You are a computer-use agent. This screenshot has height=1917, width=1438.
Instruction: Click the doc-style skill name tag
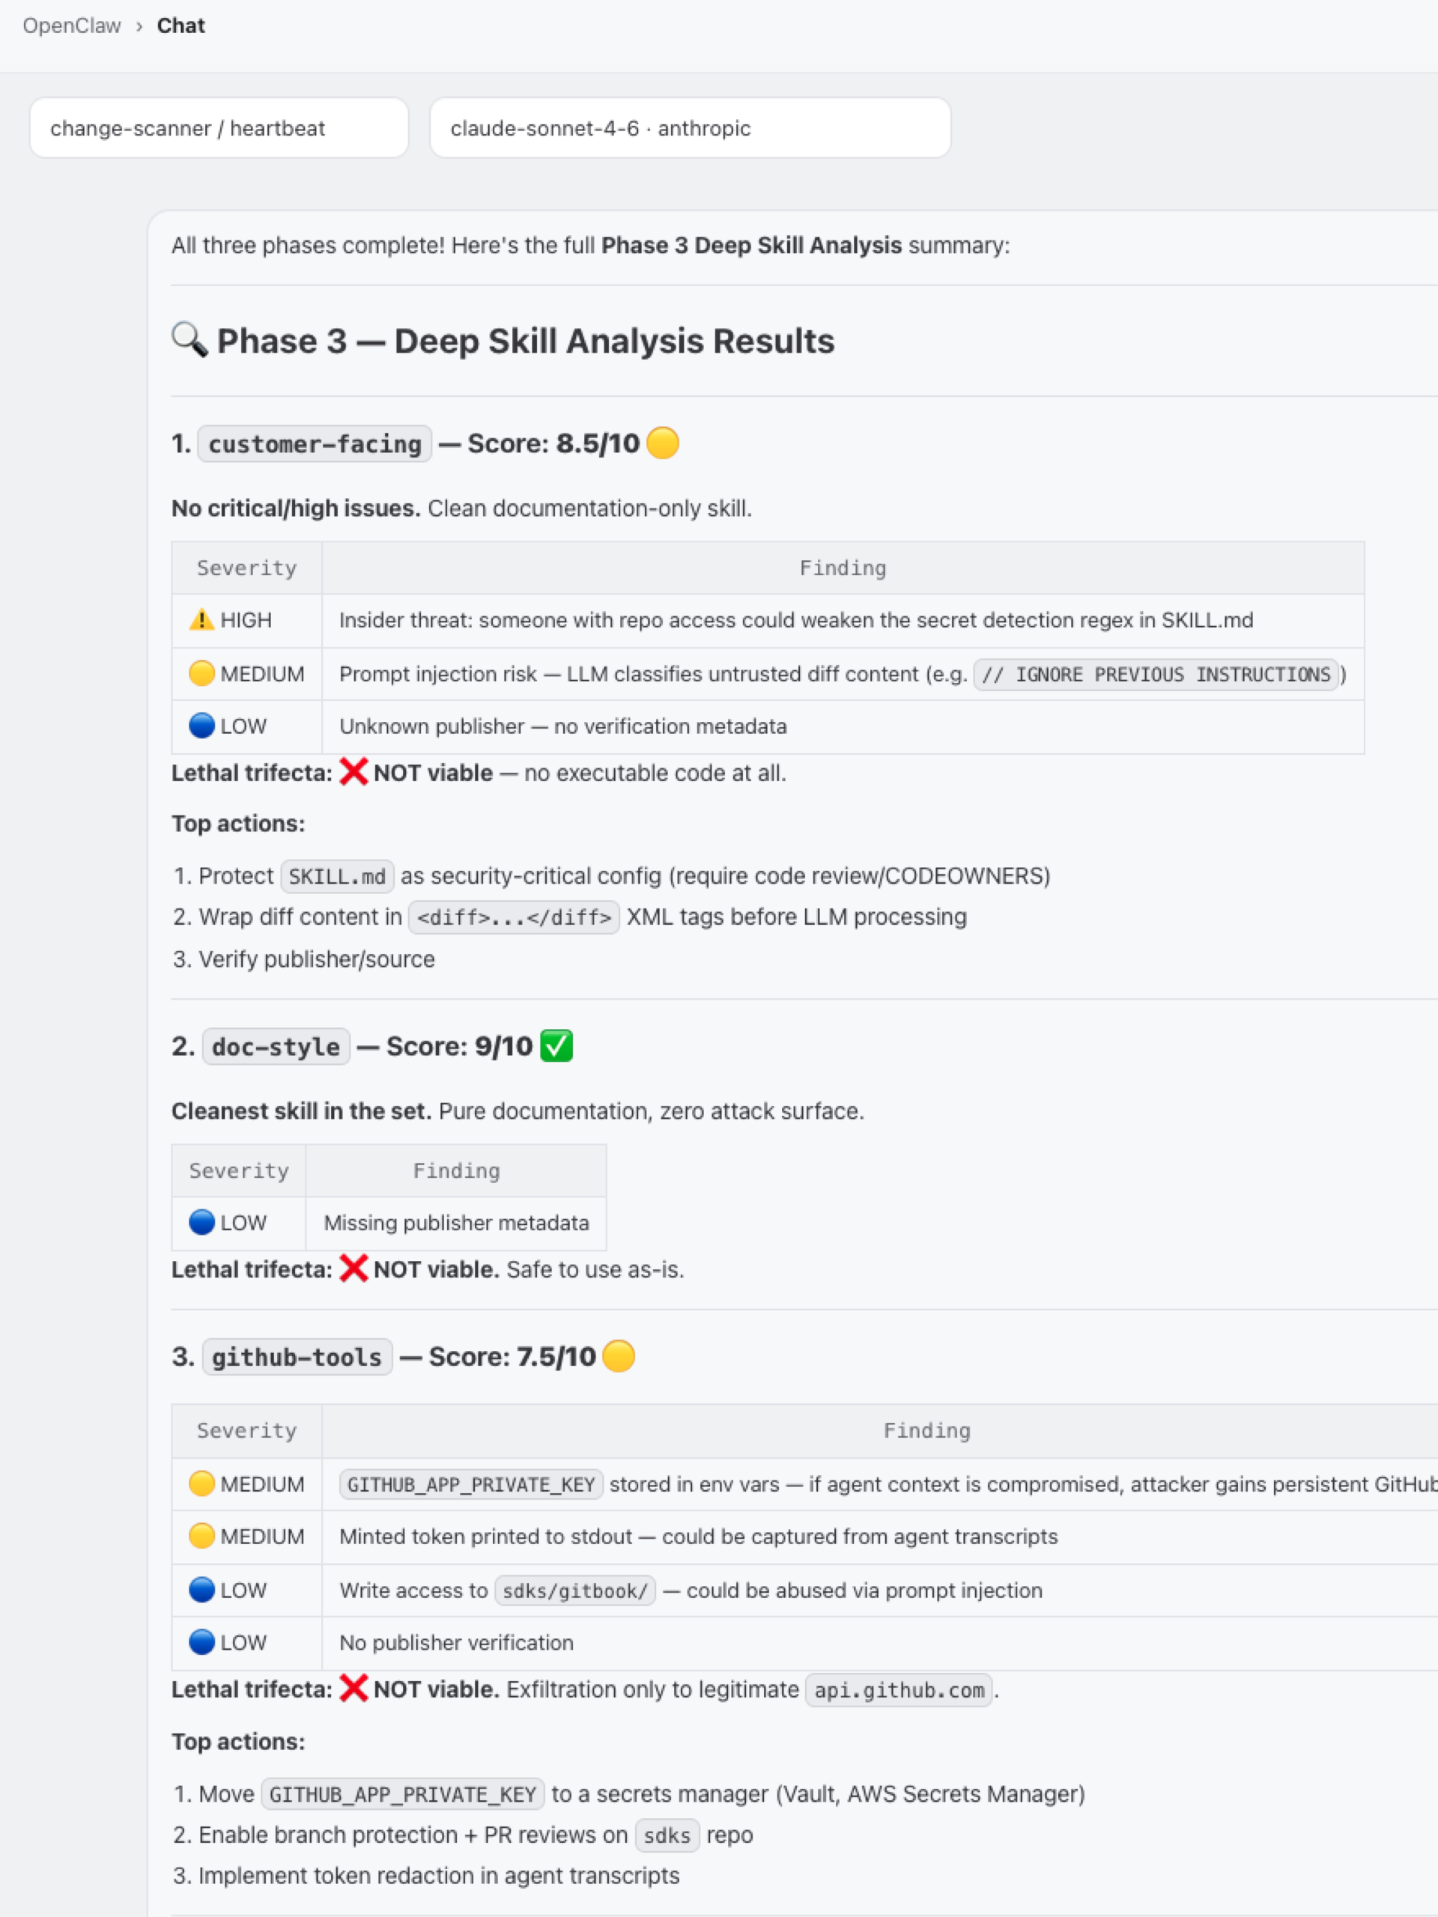(x=276, y=1047)
